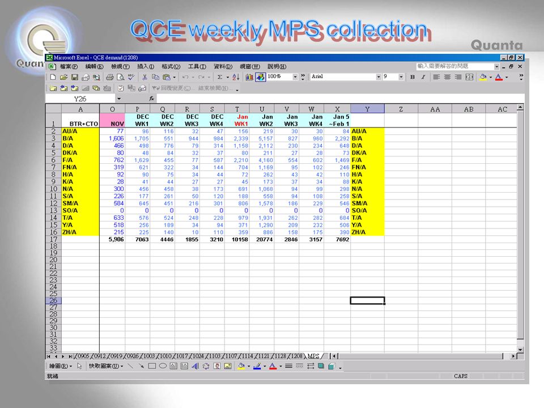Screen dimensions: 544x408
Task: Open the 插入(I) Insert menu
Action: click(x=146, y=67)
